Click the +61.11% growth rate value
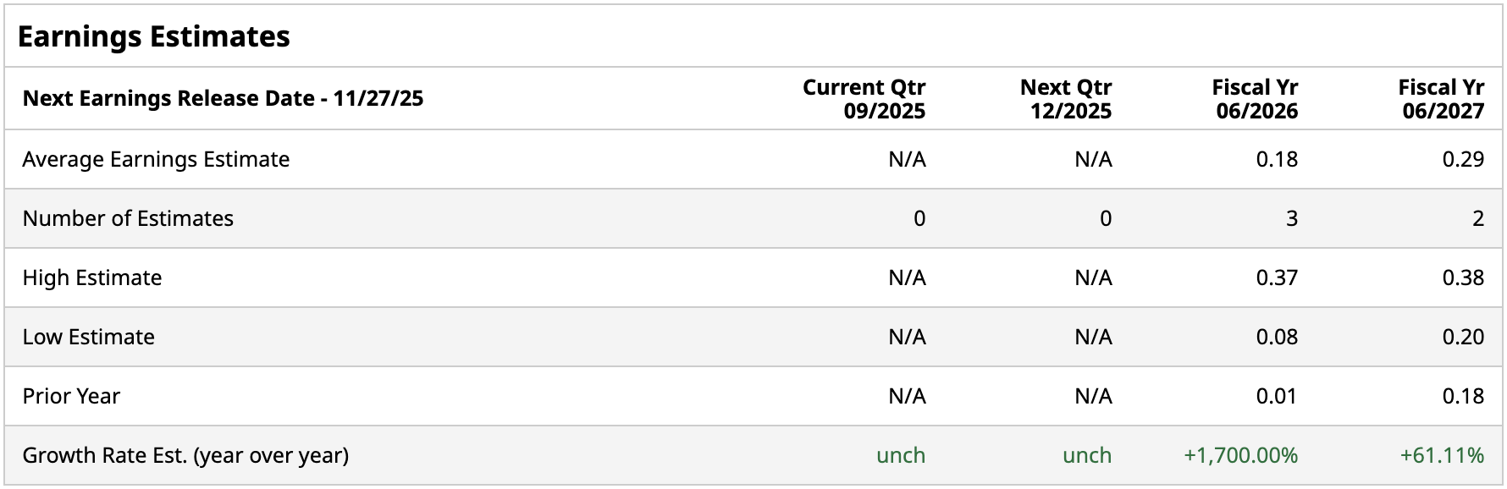Image resolution: width=1507 pixels, height=489 pixels. pos(1442,455)
